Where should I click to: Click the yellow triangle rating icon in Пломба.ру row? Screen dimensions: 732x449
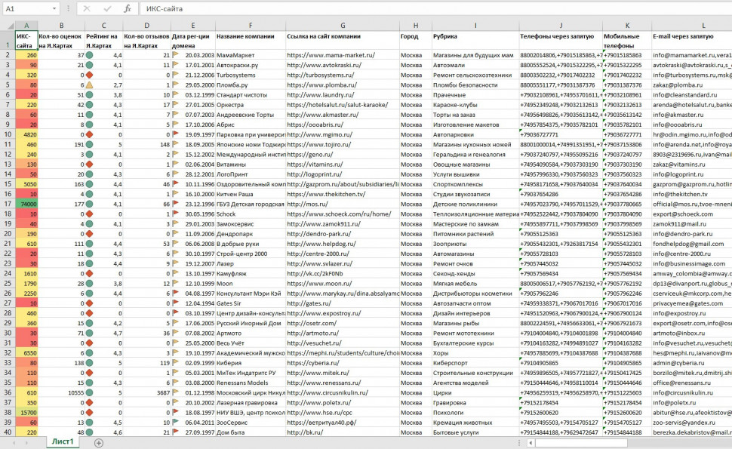pyautogui.click(x=89, y=85)
